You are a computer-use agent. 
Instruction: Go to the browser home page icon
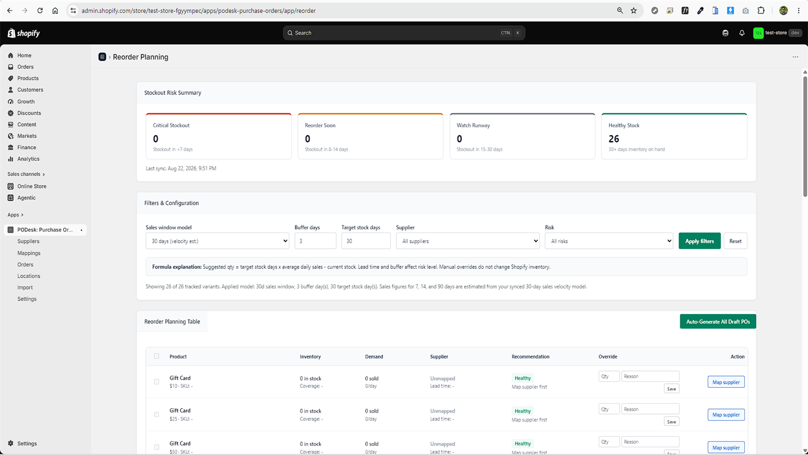pos(55,11)
